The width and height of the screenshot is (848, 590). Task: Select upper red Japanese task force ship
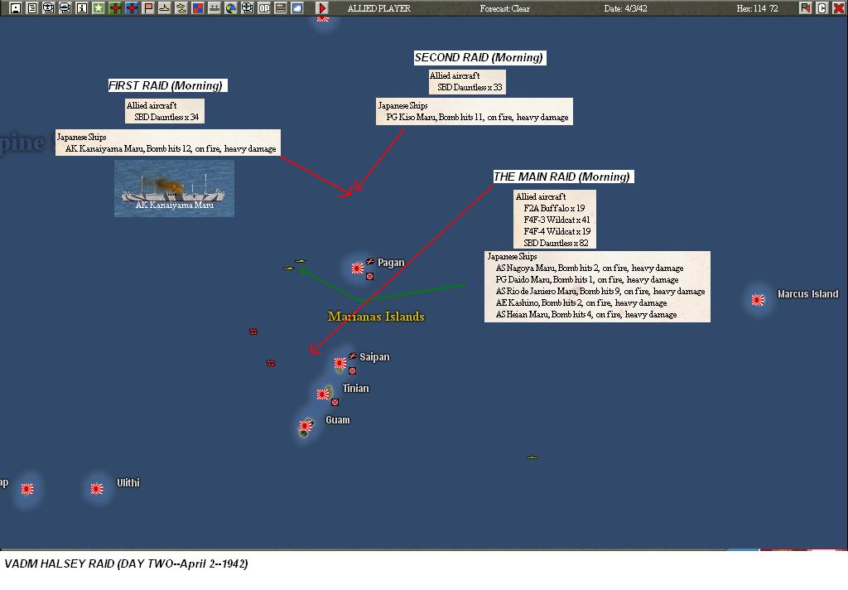[253, 331]
